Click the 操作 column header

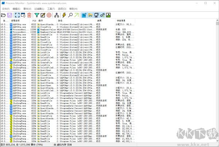tap(47, 21)
